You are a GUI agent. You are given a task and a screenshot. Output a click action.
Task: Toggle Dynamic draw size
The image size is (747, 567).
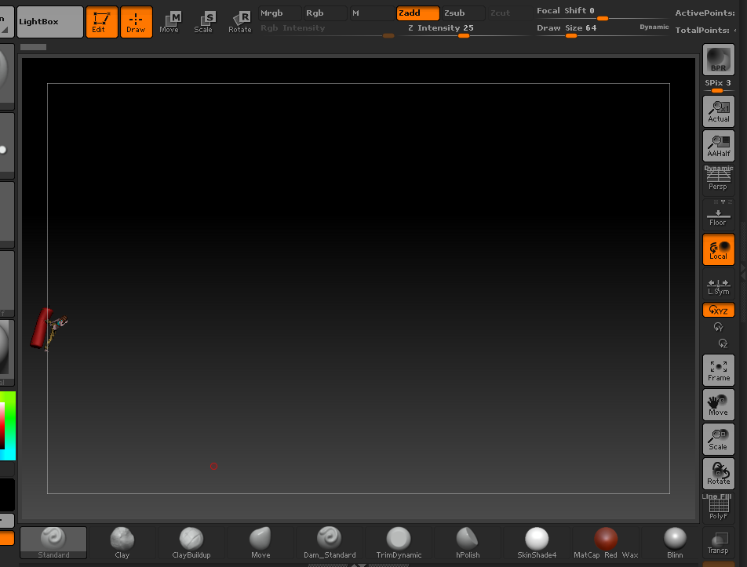coord(654,27)
